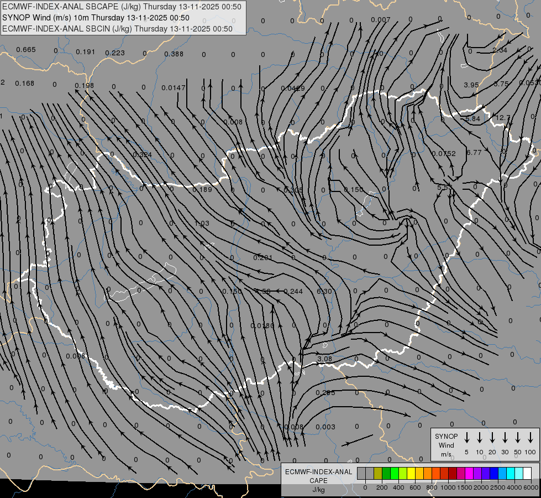Click the 0.003 CAPE value on map
Image resolution: width=541 pixels, height=498 pixels.
(325, 427)
